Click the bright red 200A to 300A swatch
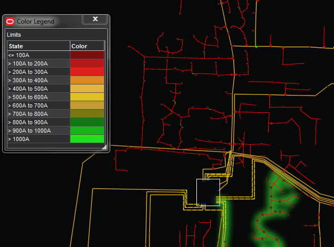 [87, 72]
